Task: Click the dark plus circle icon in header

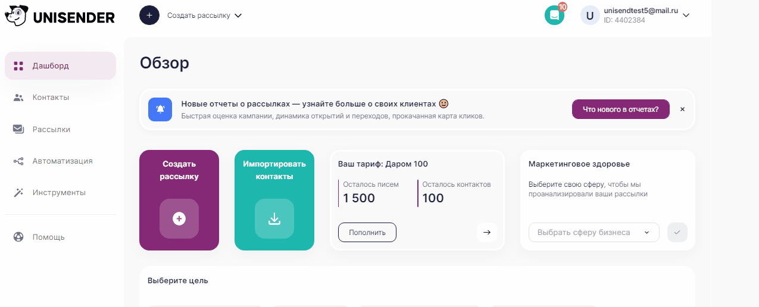Action: (149, 15)
